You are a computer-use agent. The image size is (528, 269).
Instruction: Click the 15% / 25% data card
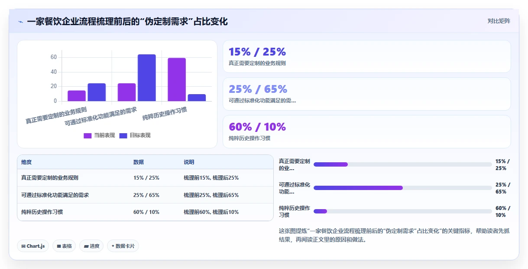point(366,56)
